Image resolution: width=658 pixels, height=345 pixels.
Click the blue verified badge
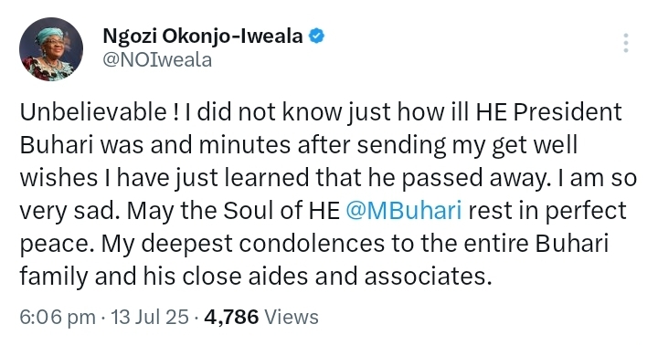(x=317, y=37)
